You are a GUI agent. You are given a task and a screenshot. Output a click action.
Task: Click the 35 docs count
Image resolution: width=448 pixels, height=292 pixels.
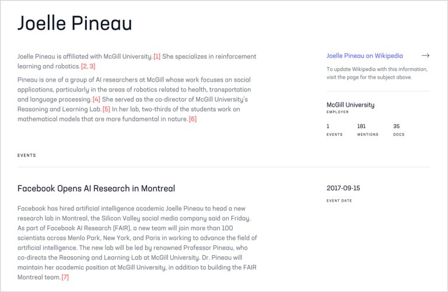click(396, 126)
